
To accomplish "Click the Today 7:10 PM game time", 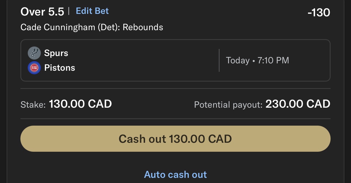I will pos(257,60).
